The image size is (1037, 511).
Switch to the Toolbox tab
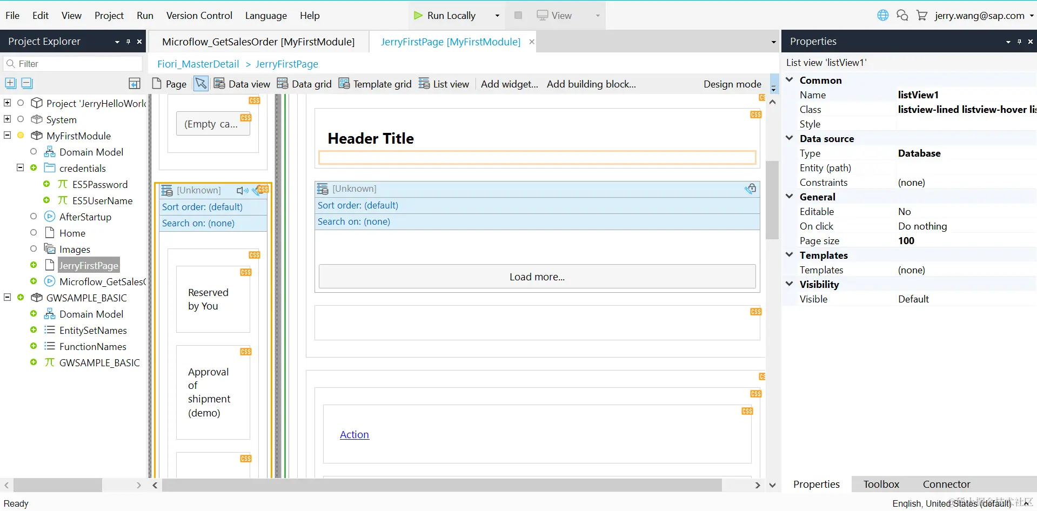(x=881, y=484)
